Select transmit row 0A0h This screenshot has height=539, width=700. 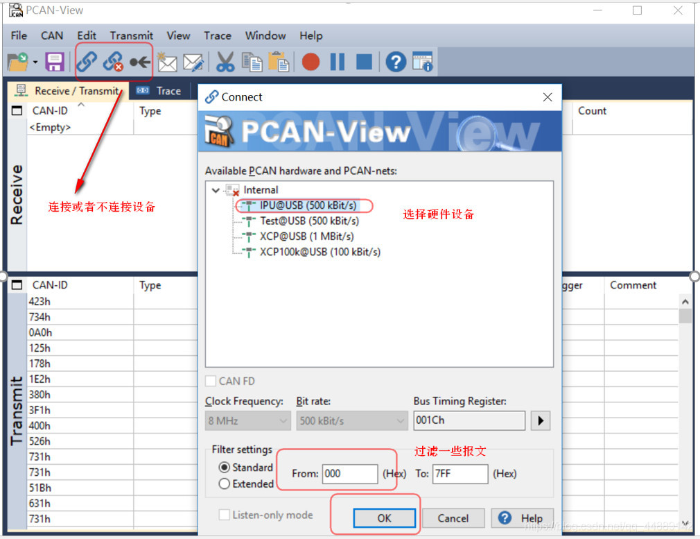click(x=41, y=332)
